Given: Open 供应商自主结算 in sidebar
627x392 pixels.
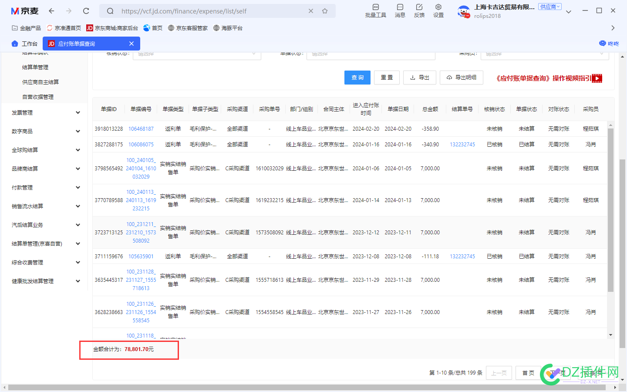Looking at the screenshot, I should point(40,82).
